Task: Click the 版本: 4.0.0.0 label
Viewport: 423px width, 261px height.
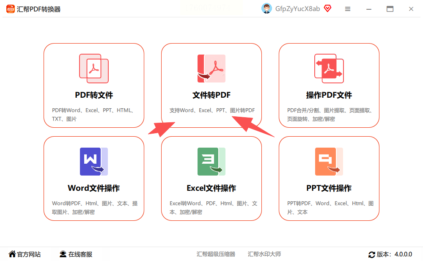Action: click(x=394, y=254)
